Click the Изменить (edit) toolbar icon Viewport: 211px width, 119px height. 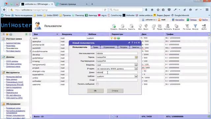[123, 27]
